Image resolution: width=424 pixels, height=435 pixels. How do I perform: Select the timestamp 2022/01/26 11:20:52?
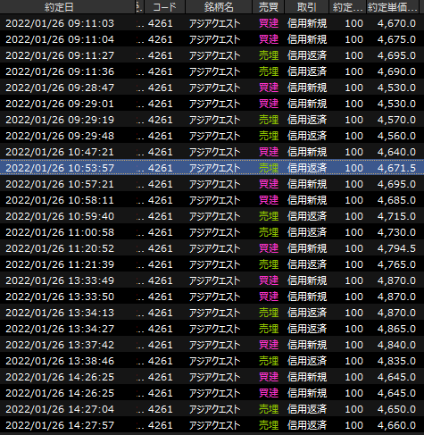(x=60, y=248)
